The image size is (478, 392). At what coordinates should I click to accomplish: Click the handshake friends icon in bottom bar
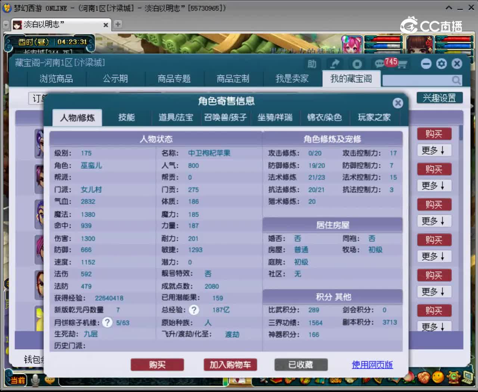tap(423, 377)
